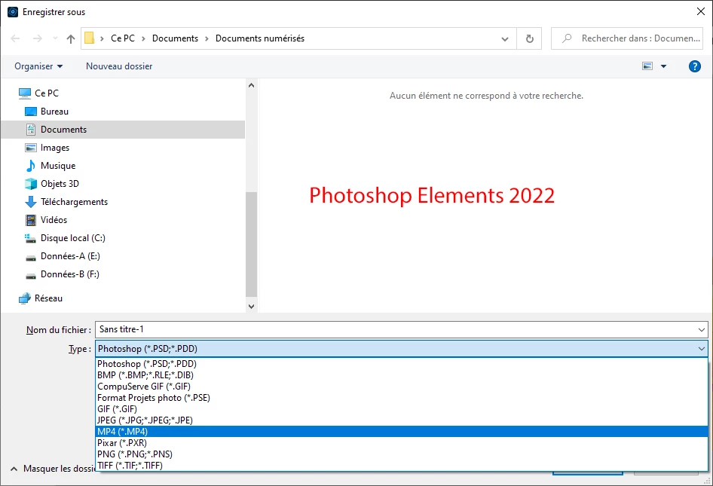
Task: Open Objets 3D in sidebar
Action: coord(60,184)
